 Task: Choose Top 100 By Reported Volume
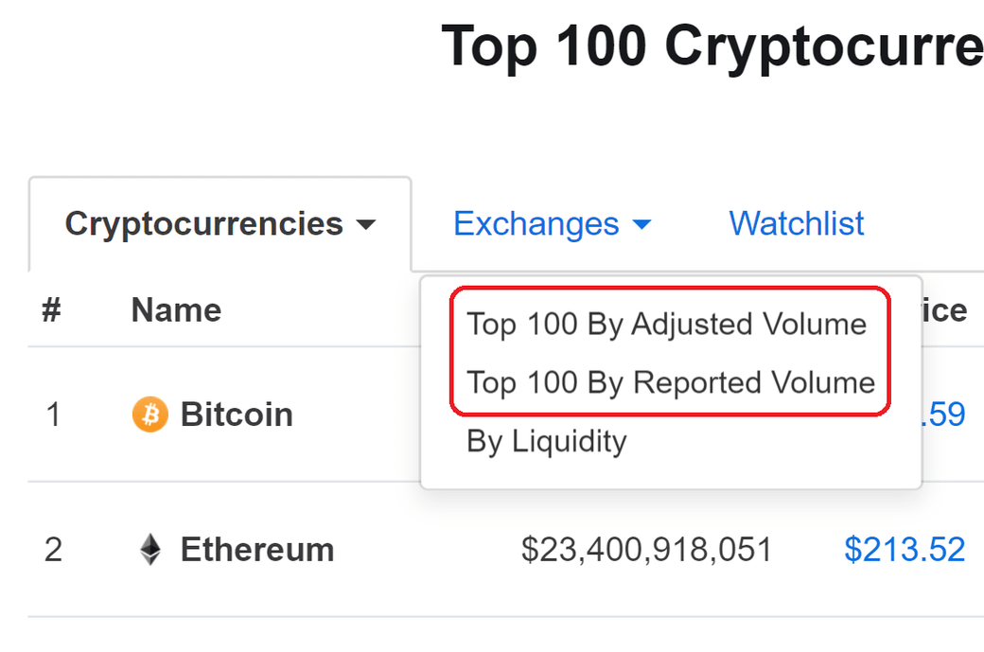pyautogui.click(x=671, y=382)
